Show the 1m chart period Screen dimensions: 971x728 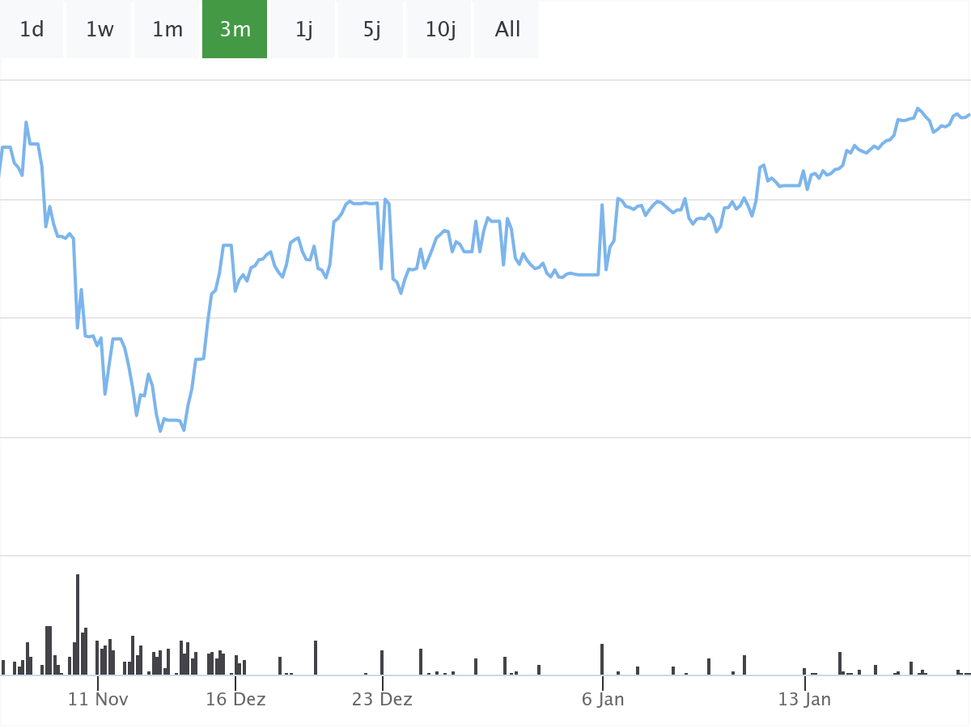167,30
